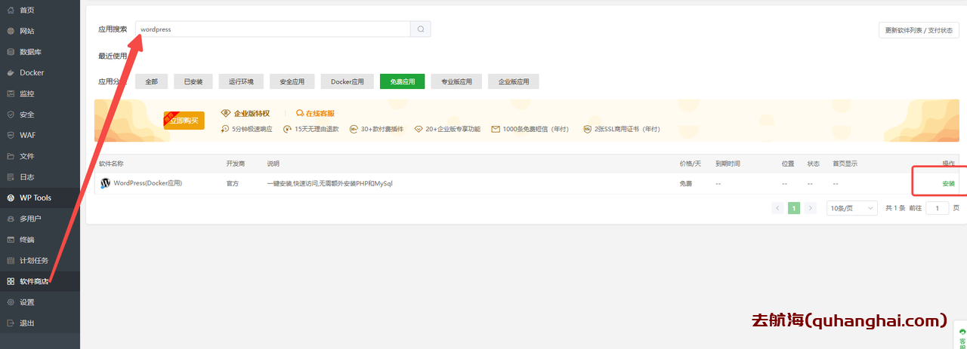Image resolution: width=967 pixels, height=349 pixels.
Task: Click the 软件名称 column header
Action: [111, 164]
